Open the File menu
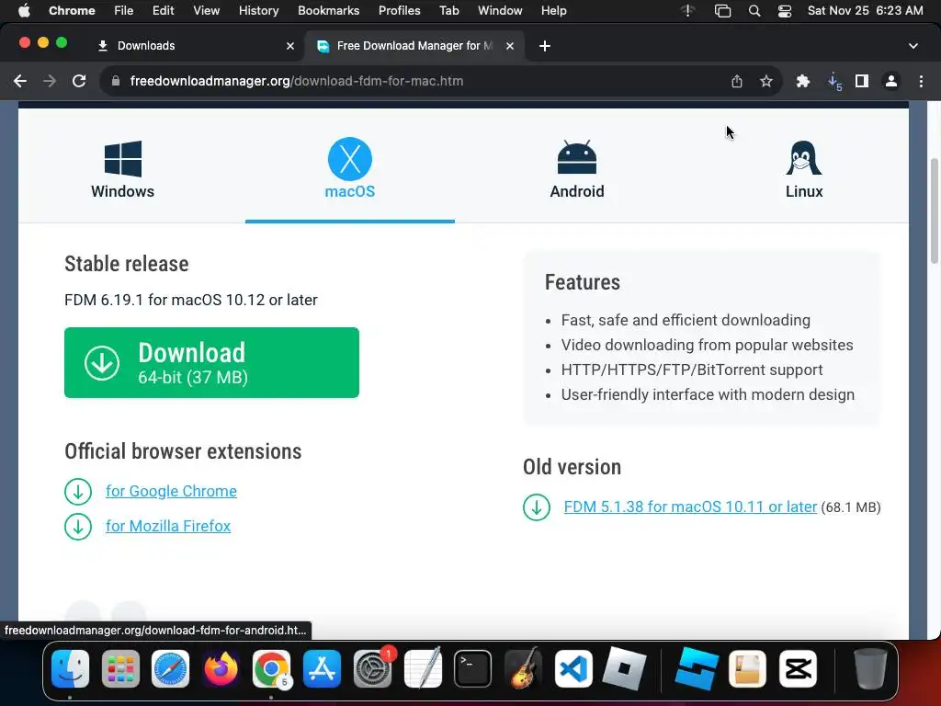 [x=124, y=10]
